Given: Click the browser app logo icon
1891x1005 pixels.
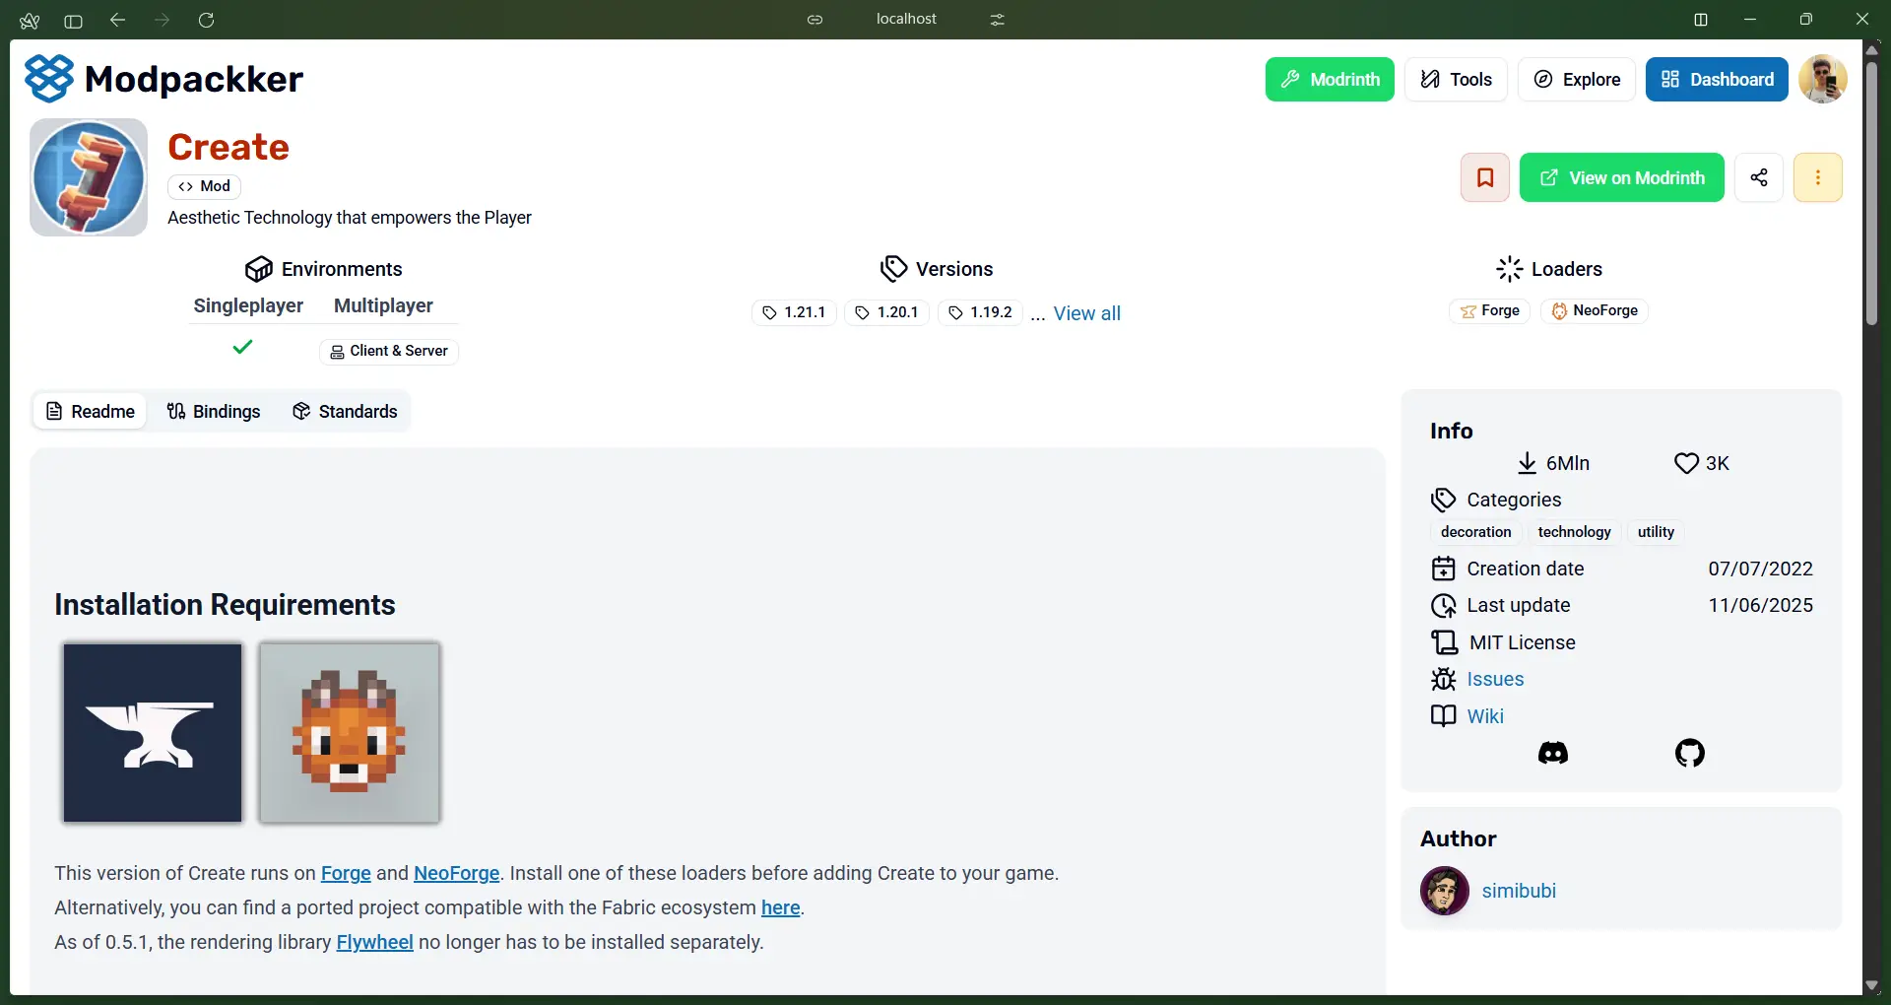Looking at the screenshot, I should (x=30, y=20).
